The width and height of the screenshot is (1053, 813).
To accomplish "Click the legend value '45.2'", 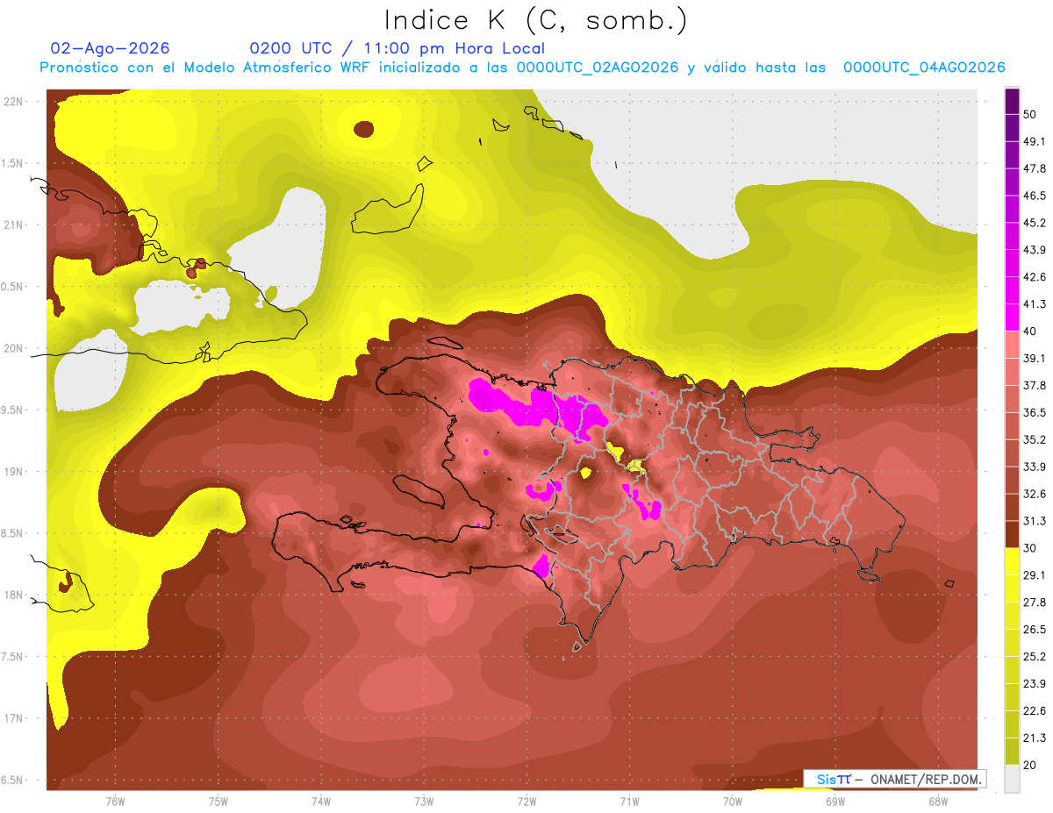I will (x=1035, y=223).
